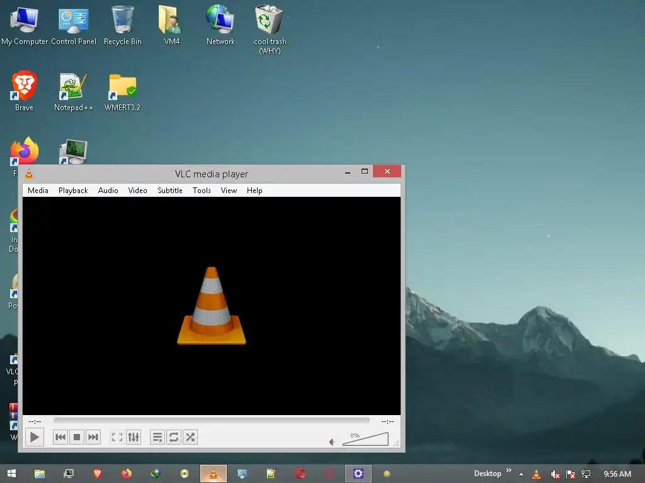Click the Desktop toolbar label in taskbar

pos(488,474)
